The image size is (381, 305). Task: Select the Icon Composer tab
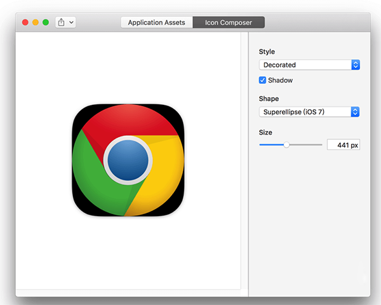point(228,22)
